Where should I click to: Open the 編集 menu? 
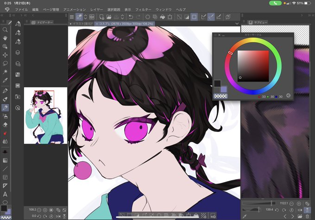(35, 9)
